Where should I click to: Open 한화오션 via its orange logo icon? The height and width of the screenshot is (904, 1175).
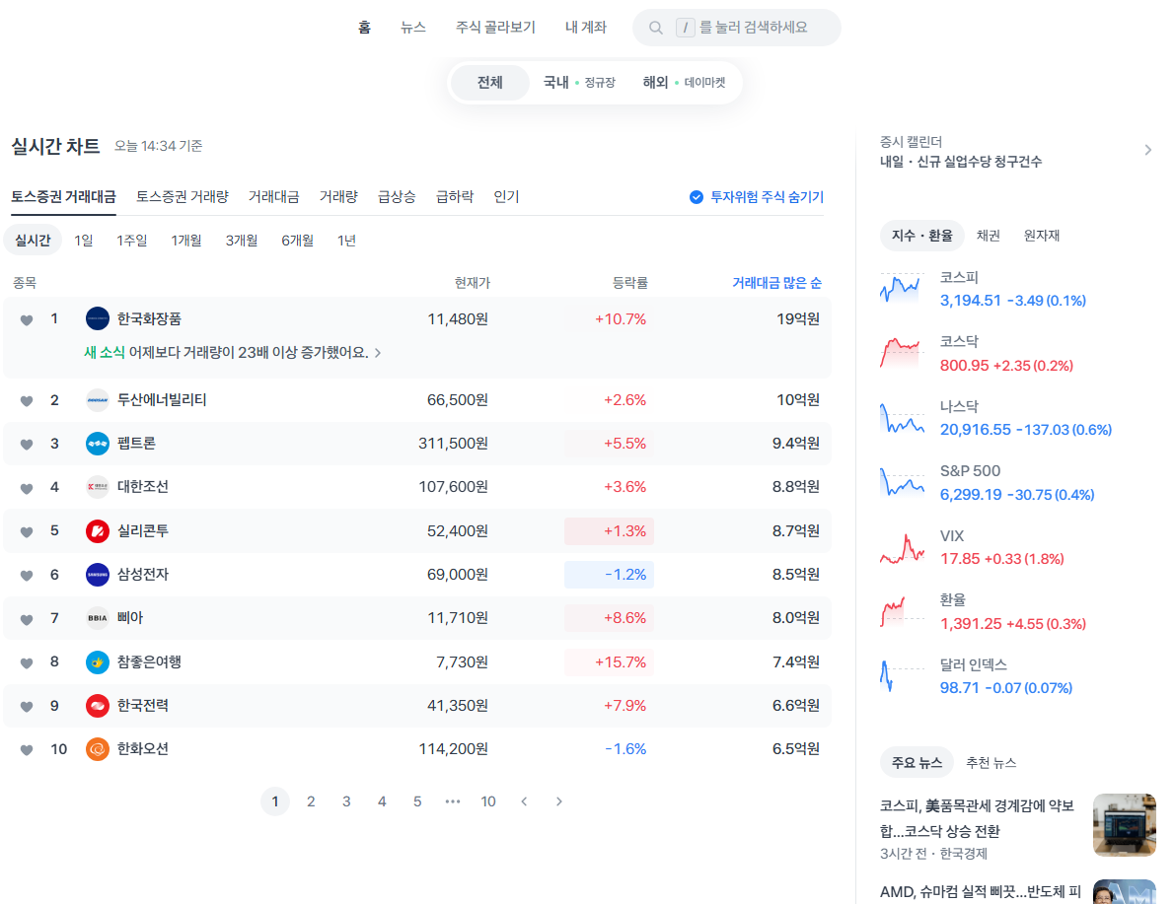click(x=98, y=749)
